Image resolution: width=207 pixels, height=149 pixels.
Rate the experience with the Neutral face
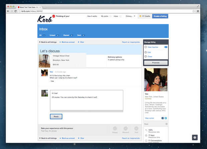pyautogui.click(x=126, y=129)
